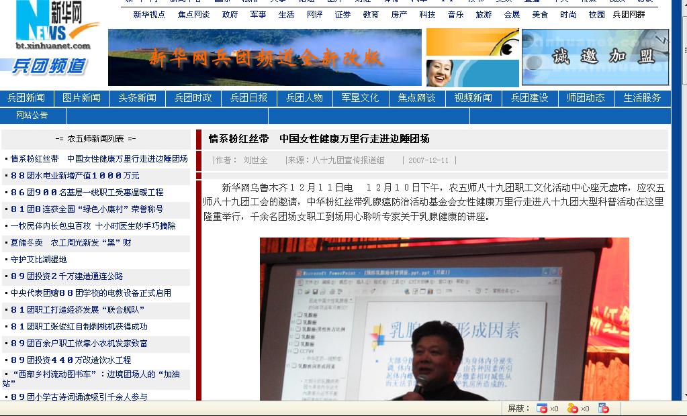Select 生活服务 in the blue navigation bar
The image size is (687, 416).
[x=642, y=98]
